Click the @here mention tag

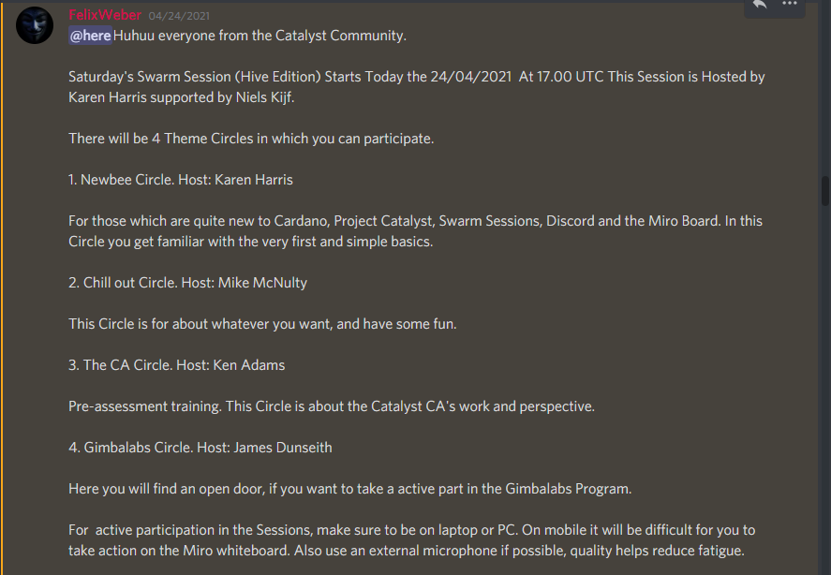click(x=90, y=36)
